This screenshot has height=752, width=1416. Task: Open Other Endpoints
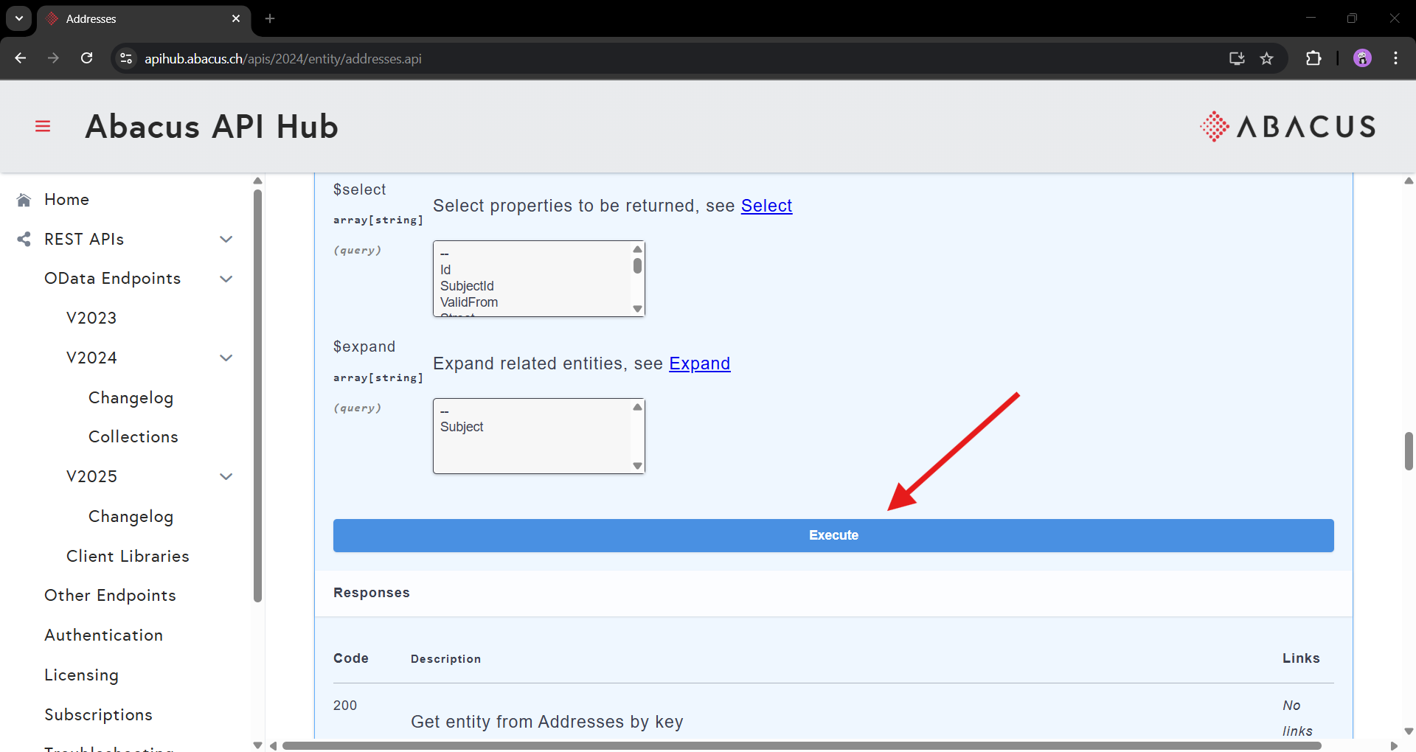coord(110,596)
